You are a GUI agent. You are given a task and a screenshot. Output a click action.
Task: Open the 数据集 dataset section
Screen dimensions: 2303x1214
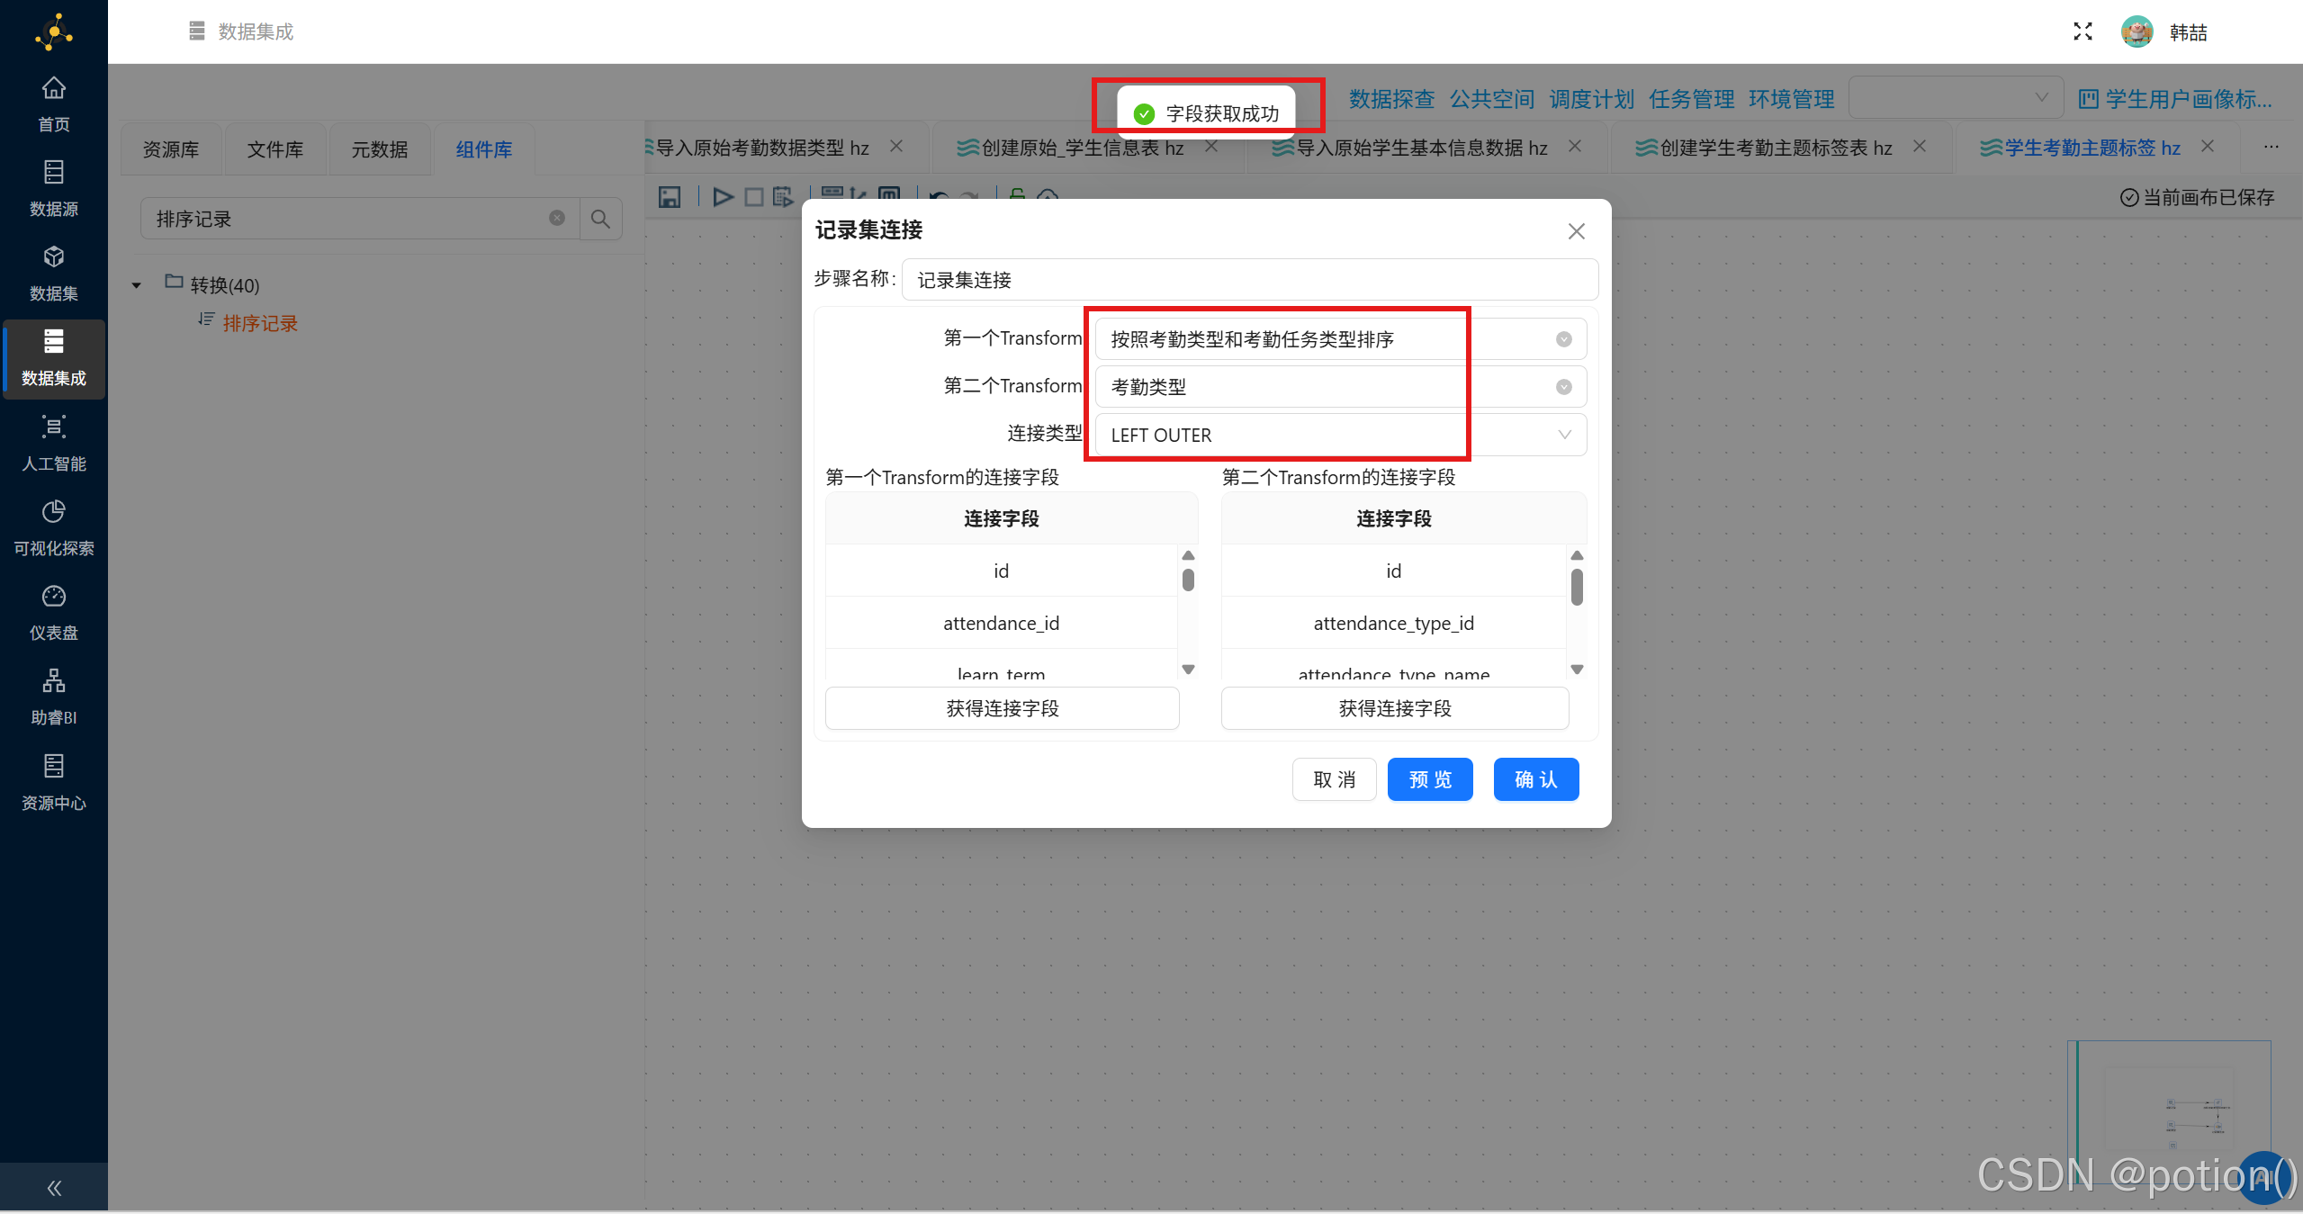(x=53, y=274)
